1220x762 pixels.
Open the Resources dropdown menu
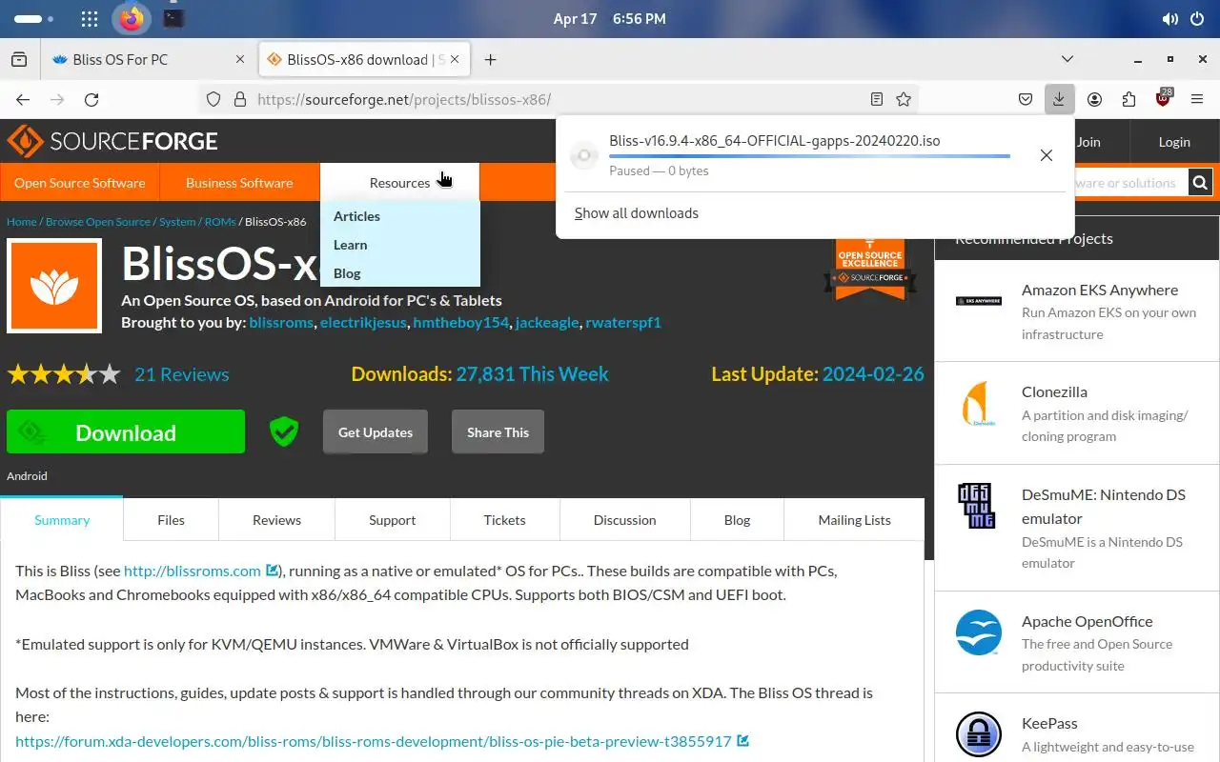tap(399, 183)
